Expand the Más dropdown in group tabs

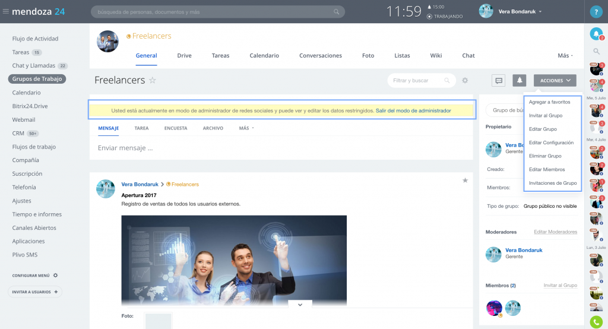pyautogui.click(x=565, y=55)
